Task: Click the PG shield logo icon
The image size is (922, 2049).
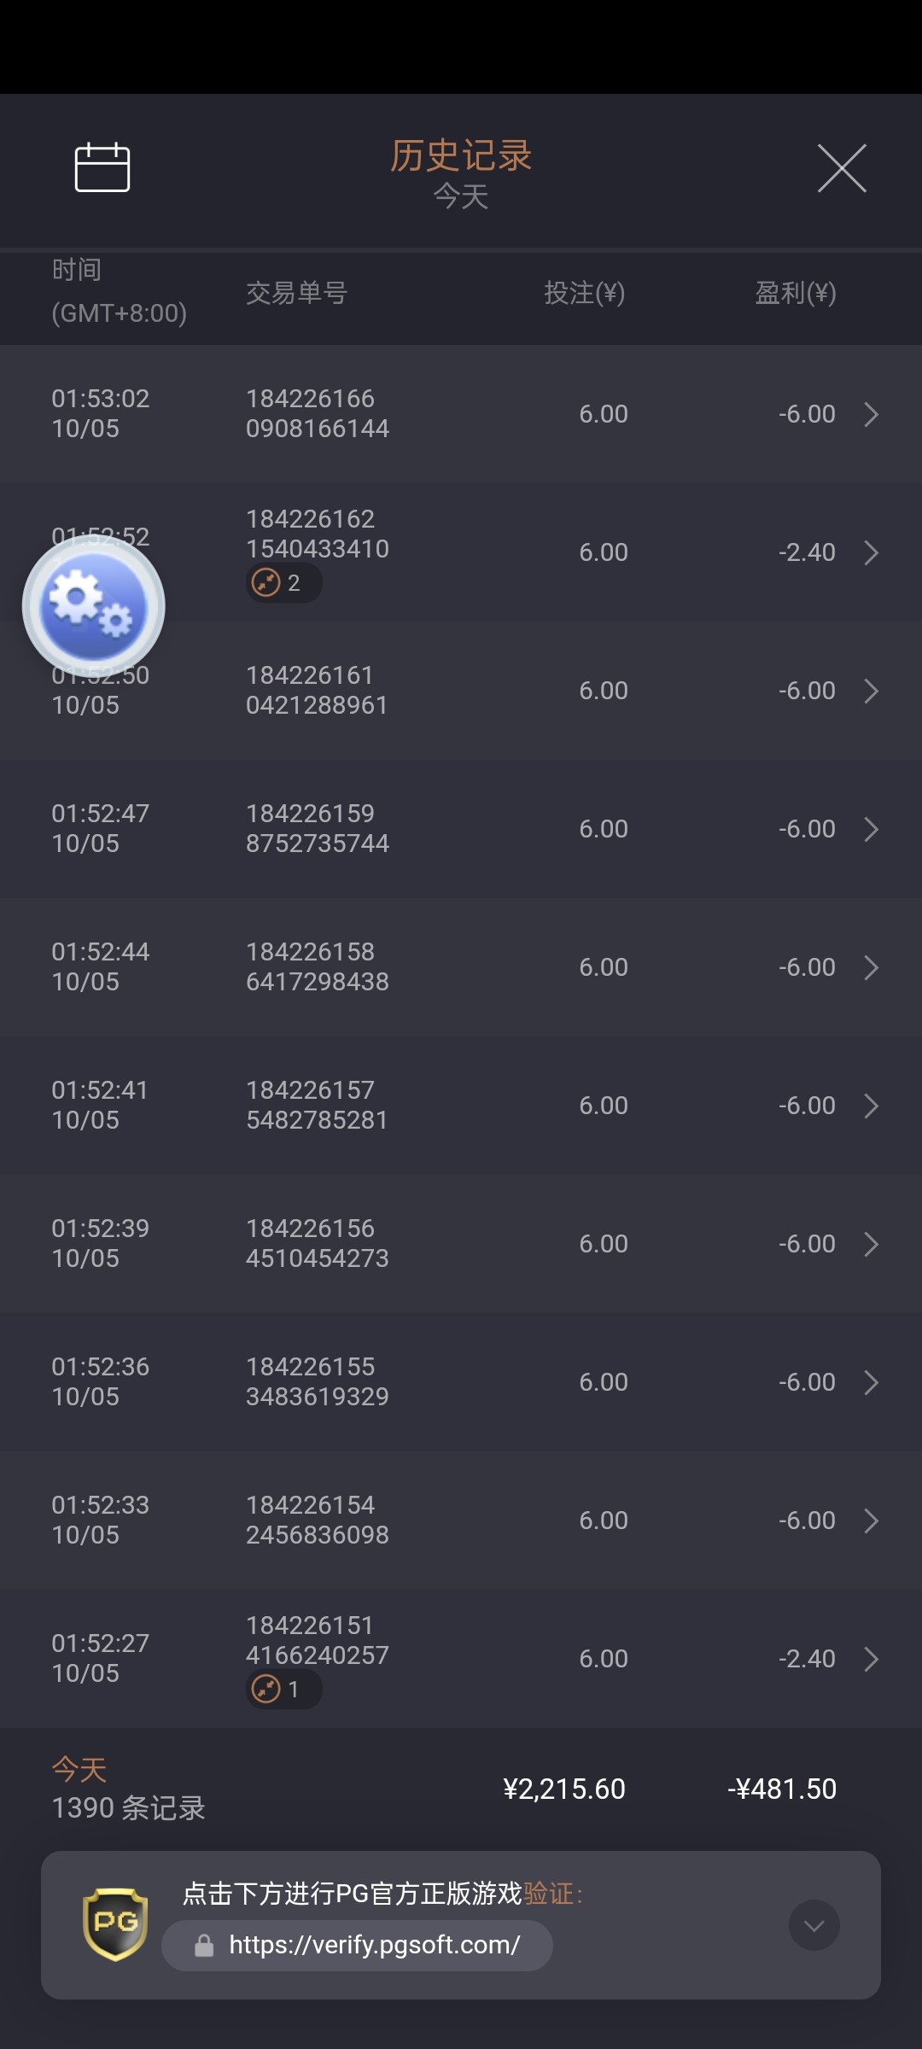Action: (115, 1923)
